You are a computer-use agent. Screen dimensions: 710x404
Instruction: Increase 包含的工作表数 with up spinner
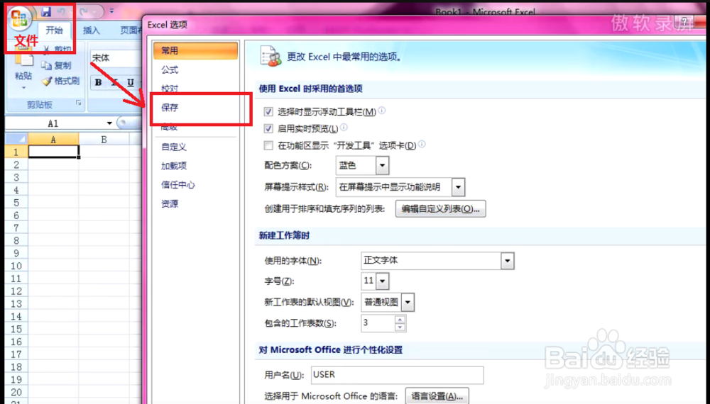click(400, 320)
